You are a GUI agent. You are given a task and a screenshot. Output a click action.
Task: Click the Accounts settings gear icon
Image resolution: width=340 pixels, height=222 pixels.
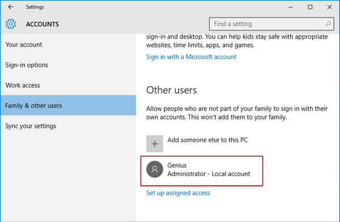pos(11,24)
